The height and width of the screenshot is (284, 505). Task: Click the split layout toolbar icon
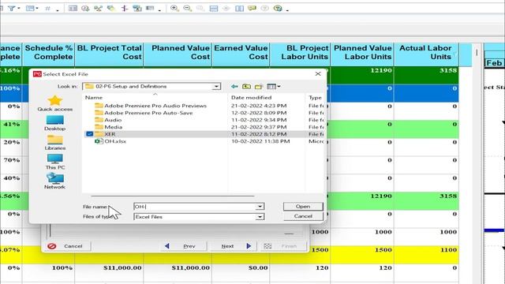click(x=214, y=9)
